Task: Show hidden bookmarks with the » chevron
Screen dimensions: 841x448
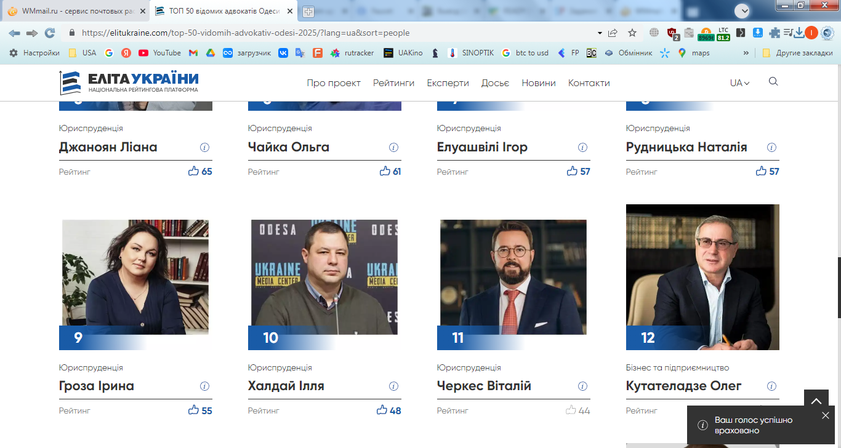Action: coord(746,53)
